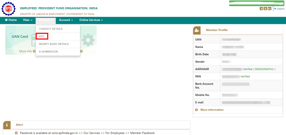Image resolution: width=286 pixels, height=135 pixels.
Task: Click the Passbook availability alert text
Action: pos(87,133)
